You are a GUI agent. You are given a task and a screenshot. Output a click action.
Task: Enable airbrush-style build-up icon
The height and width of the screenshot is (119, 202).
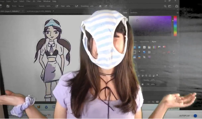pyautogui.click(x=76, y=6)
